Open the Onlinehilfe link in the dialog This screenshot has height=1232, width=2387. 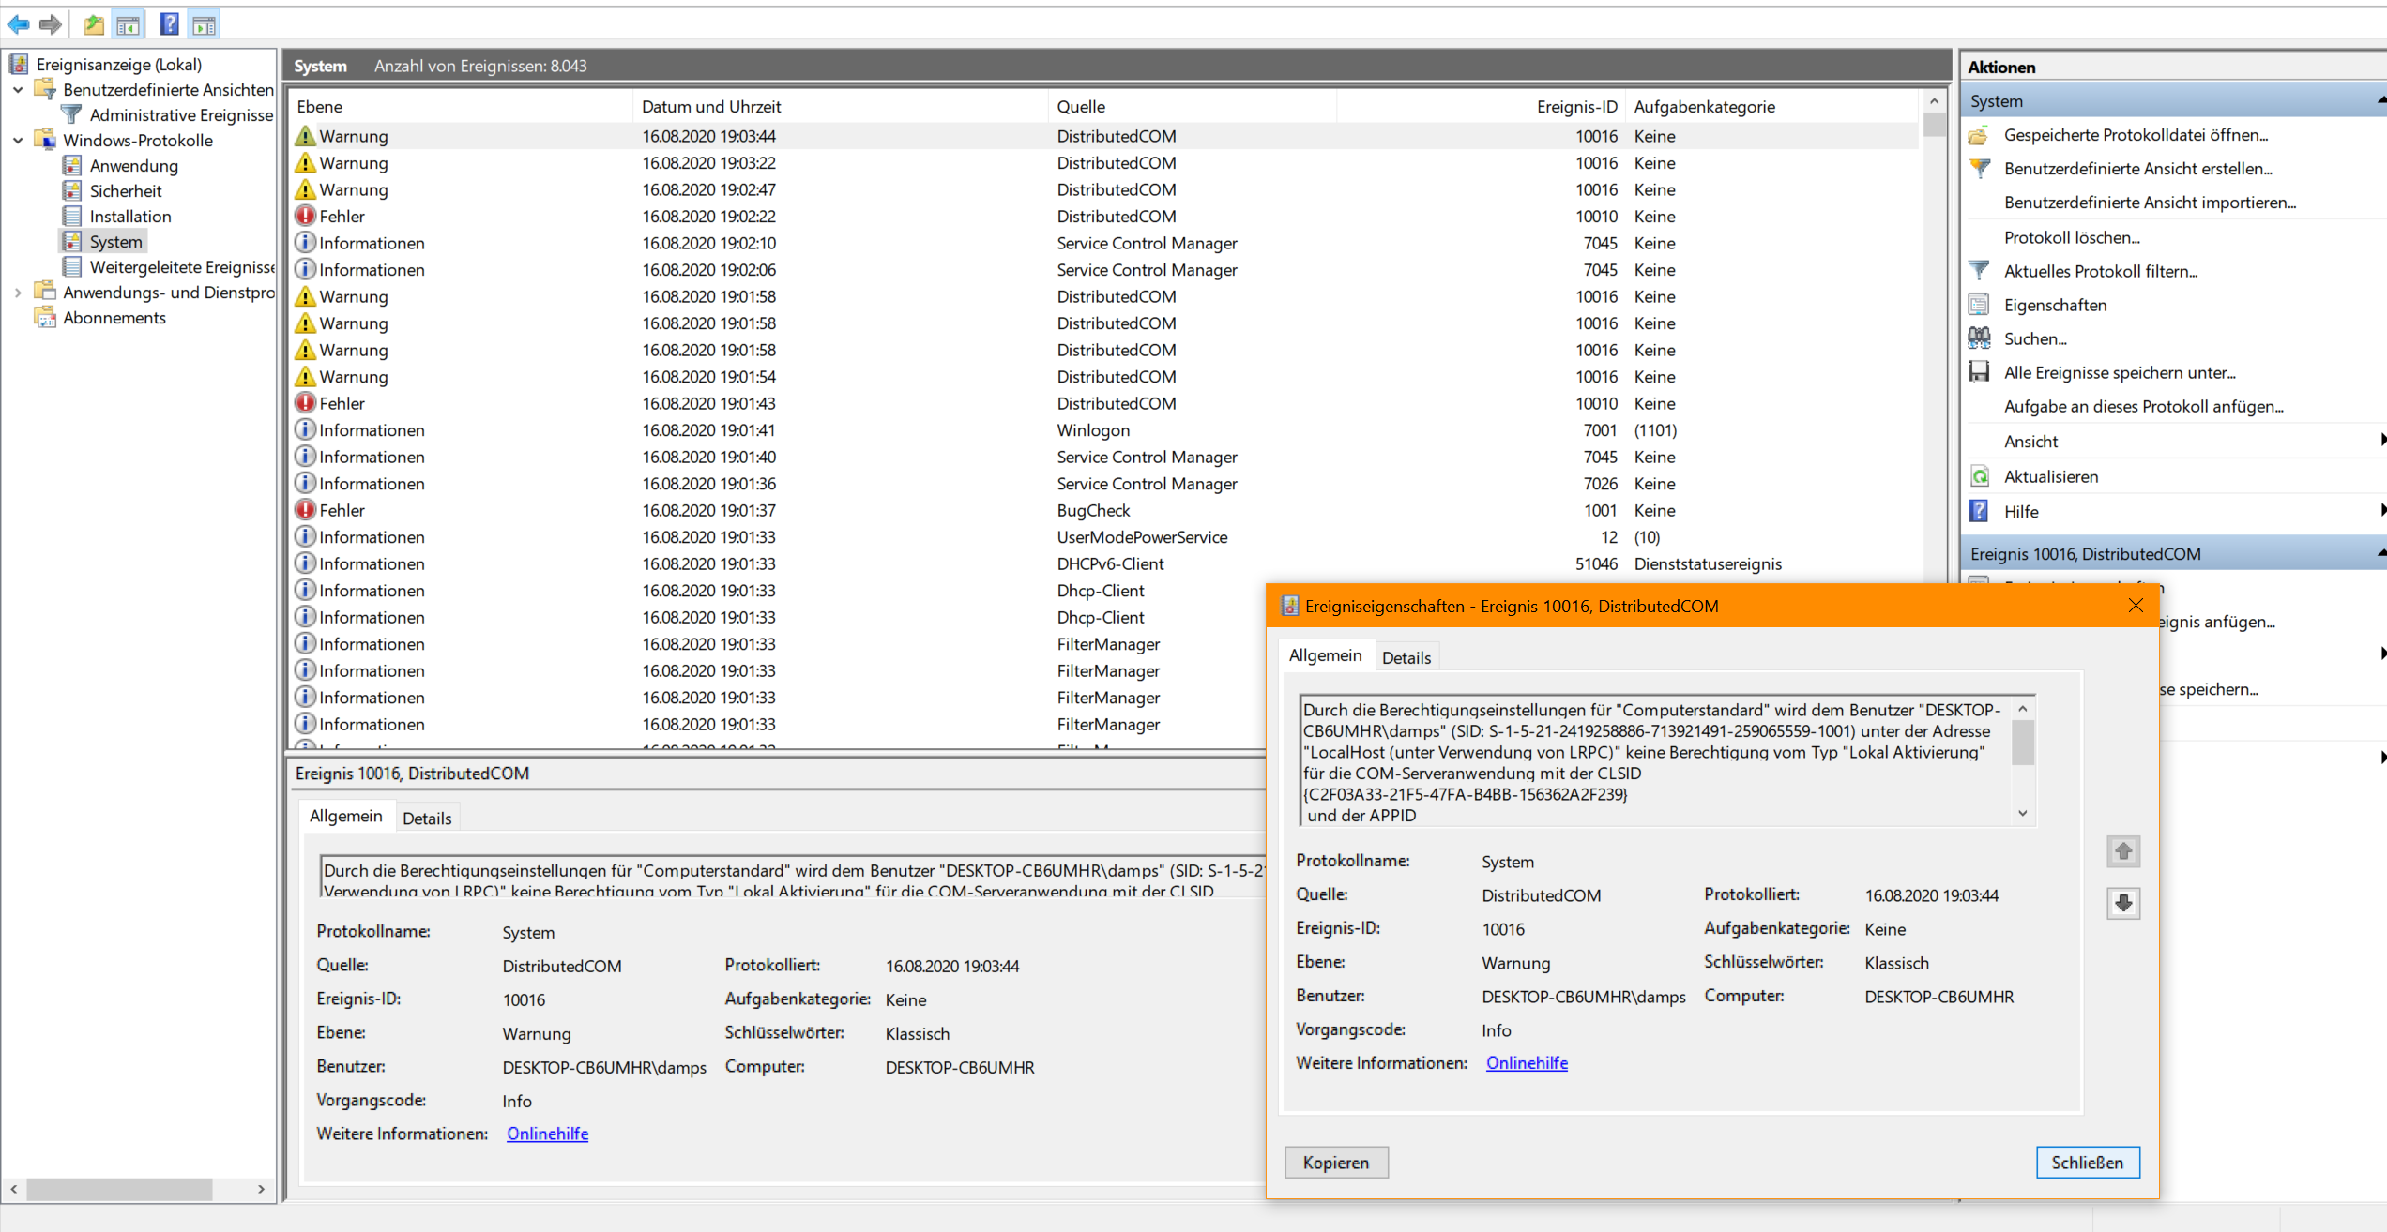(x=1527, y=1063)
